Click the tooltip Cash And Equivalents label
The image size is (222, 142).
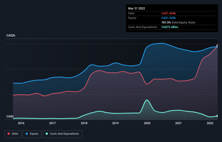[x=143, y=27]
